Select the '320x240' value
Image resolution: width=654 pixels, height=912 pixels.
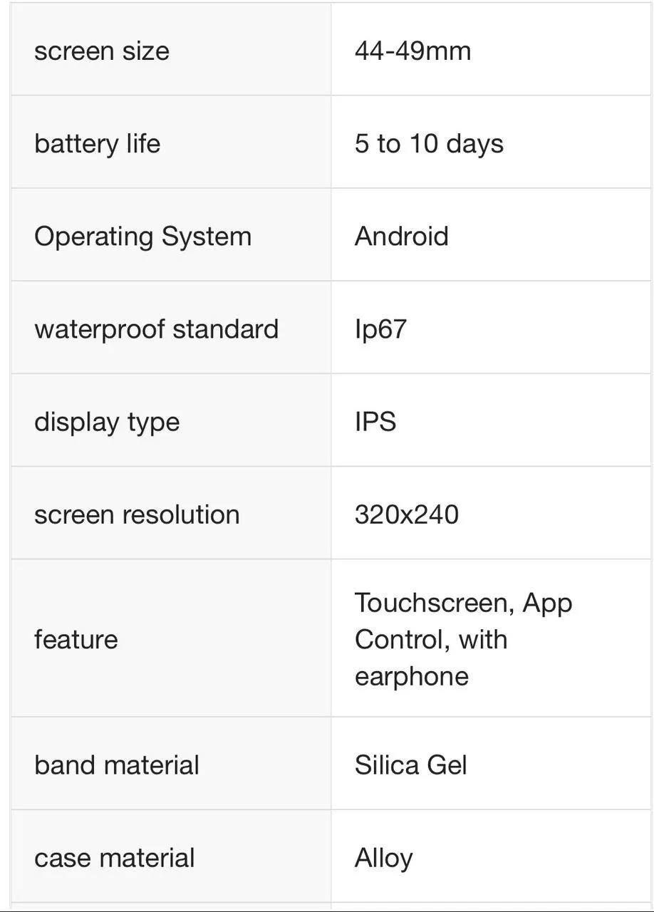[x=407, y=514]
